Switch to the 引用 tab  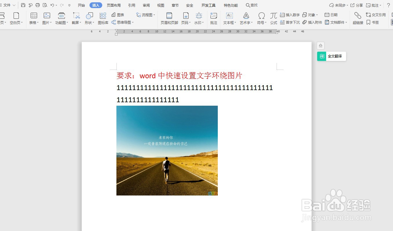tap(132, 5)
